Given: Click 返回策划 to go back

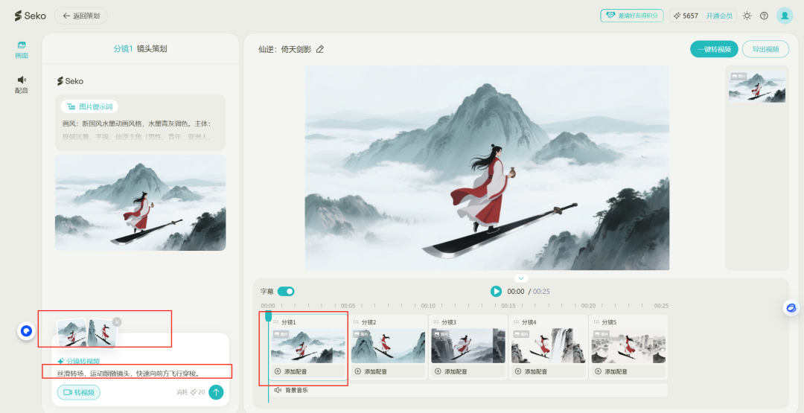Looking at the screenshot, I should point(81,16).
